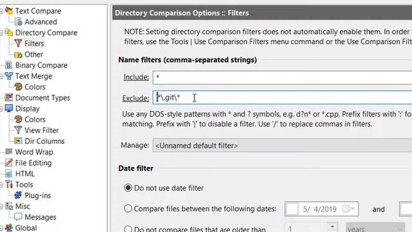Open the Word Wrap settings
The height and width of the screenshot is (232, 412).
pyautogui.click(x=34, y=152)
